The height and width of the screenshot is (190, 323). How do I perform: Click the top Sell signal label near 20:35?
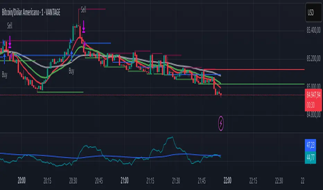(84, 9)
